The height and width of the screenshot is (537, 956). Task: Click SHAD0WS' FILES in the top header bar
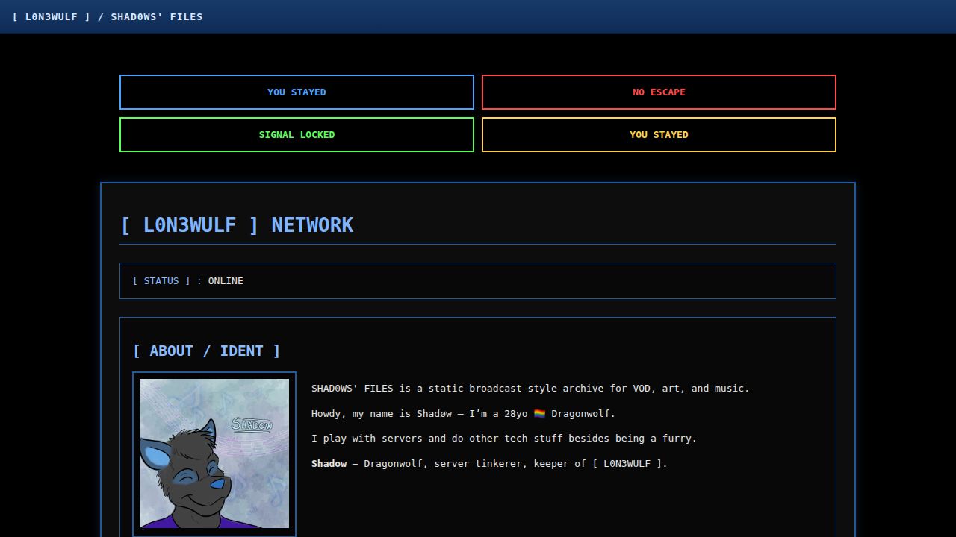click(157, 16)
